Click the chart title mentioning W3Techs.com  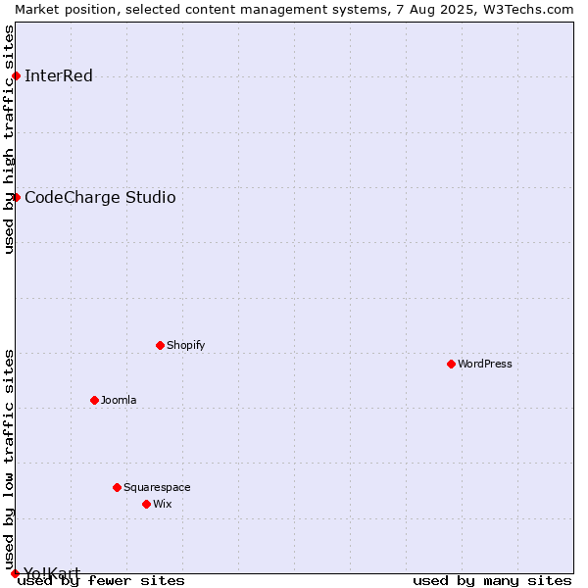tap(294, 10)
